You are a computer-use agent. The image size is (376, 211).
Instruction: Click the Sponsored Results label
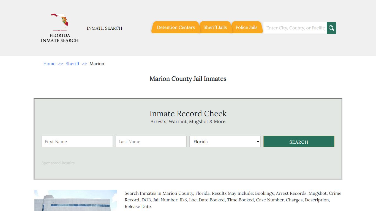point(58,163)
